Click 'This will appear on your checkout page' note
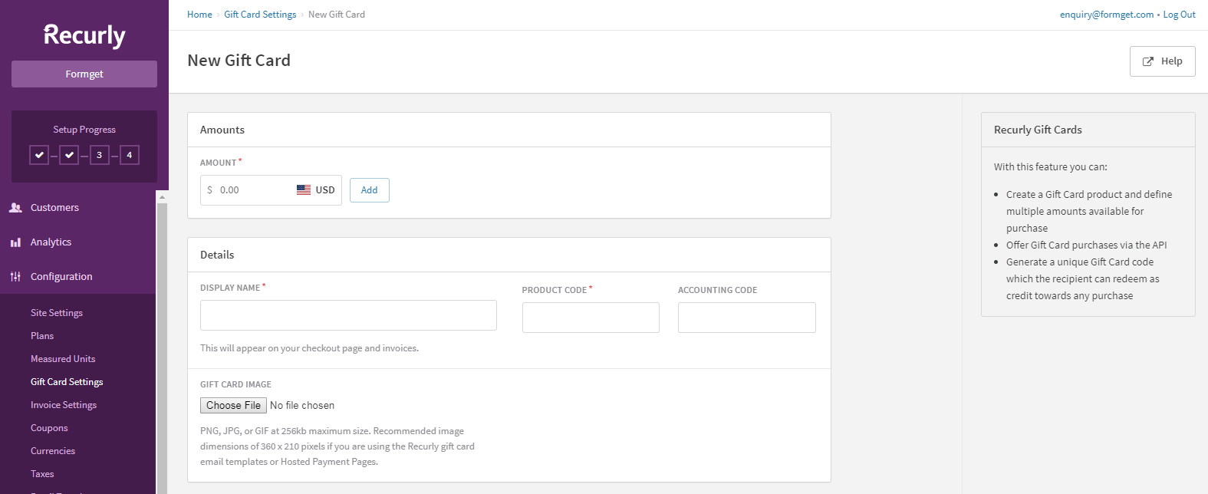This screenshot has width=1208, height=494. tap(310, 348)
